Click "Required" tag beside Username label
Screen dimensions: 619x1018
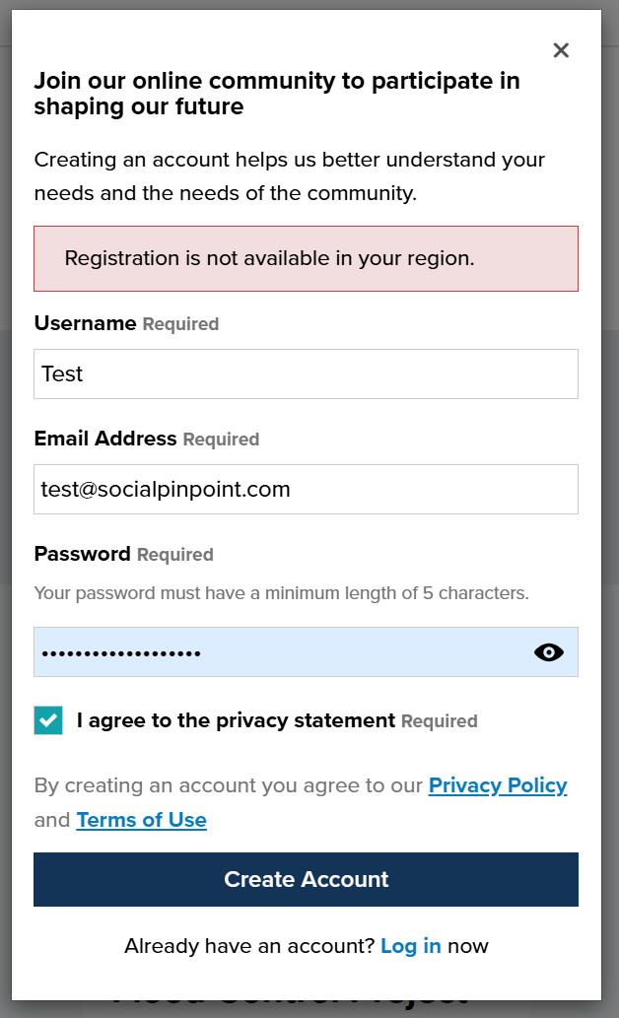pyautogui.click(x=180, y=324)
